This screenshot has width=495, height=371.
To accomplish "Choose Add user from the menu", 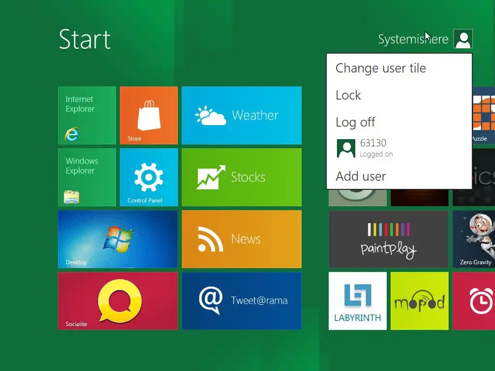I will click(399, 176).
